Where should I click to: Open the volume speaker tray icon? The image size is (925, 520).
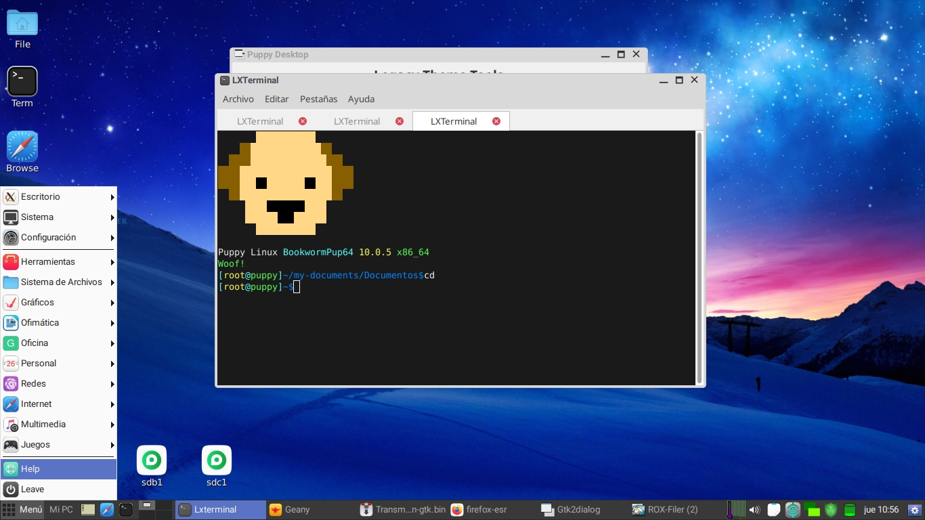coord(754,510)
